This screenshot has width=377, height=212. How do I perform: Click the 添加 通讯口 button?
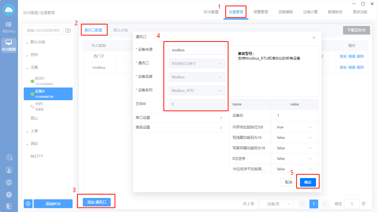pos(97,202)
